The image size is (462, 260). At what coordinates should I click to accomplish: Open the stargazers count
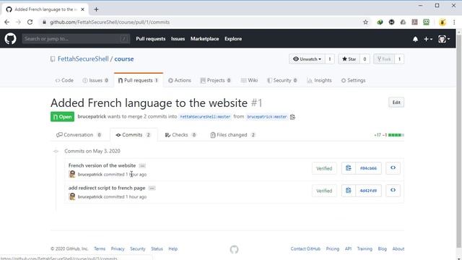click(365, 59)
